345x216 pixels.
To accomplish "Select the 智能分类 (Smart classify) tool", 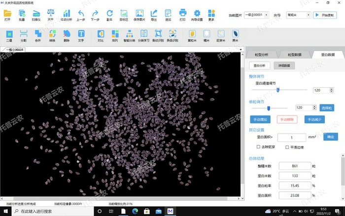I will [x=130, y=34].
